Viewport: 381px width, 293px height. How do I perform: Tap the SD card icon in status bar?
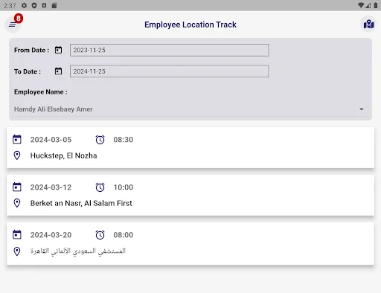point(54,5)
